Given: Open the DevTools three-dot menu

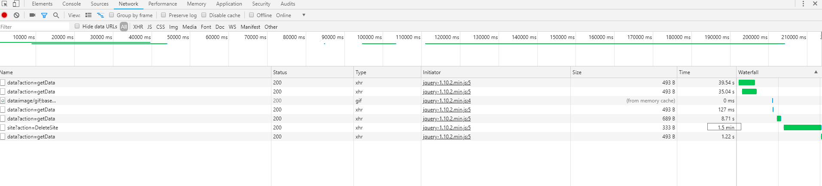Looking at the screenshot, I should point(803,3).
